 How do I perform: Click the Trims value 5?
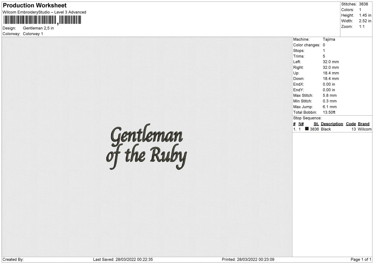click(324, 56)
